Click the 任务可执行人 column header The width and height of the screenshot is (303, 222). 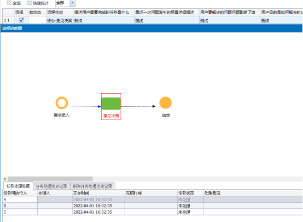coord(20,193)
